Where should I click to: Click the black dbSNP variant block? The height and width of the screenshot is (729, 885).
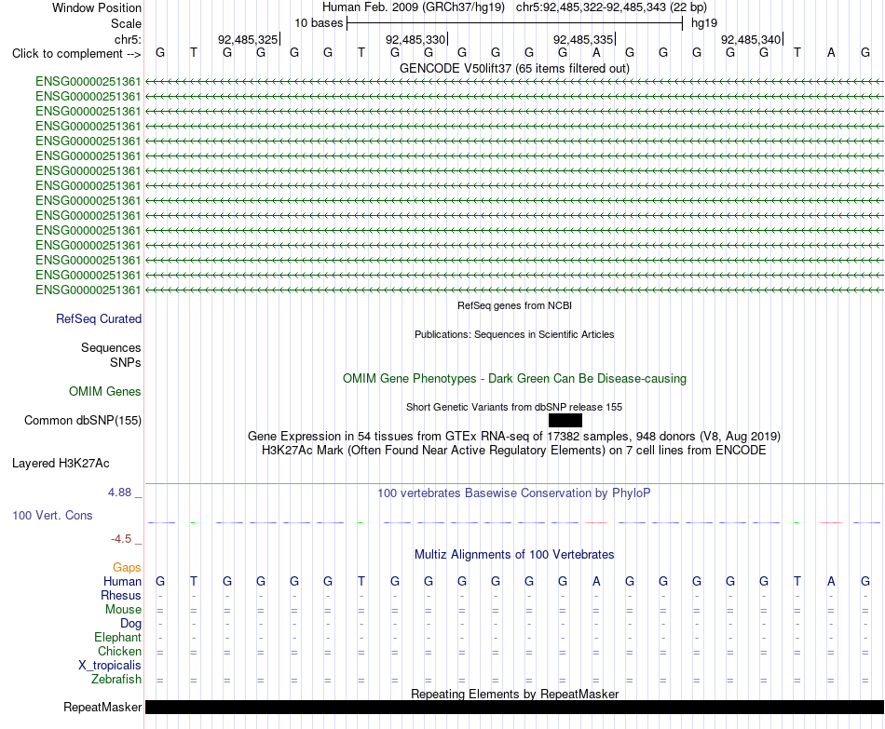(x=565, y=420)
